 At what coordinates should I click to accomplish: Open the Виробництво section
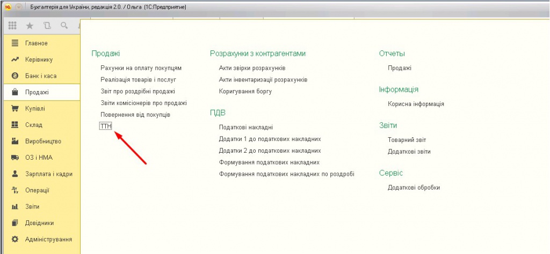42,141
